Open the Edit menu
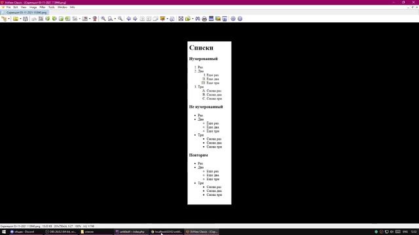This screenshot has height=235, width=419. (x=16, y=7)
